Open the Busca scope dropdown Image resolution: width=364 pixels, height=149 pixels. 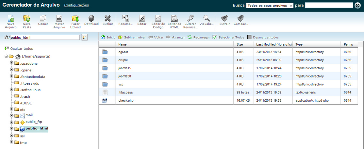click(x=269, y=6)
